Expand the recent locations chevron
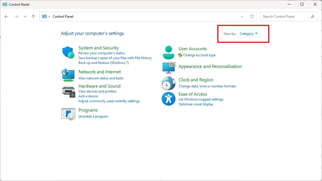This screenshot has height=181, width=322. 25,17
